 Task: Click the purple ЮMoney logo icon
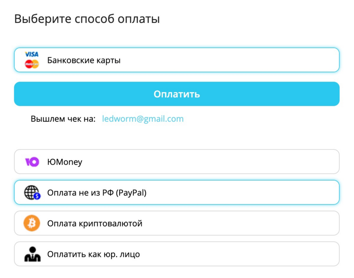[x=32, y=162]
